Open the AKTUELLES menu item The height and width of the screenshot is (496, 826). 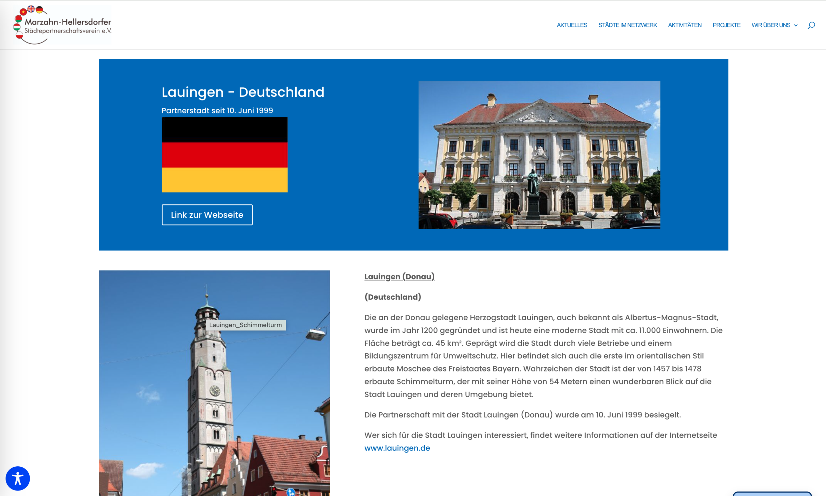[571, 25]
